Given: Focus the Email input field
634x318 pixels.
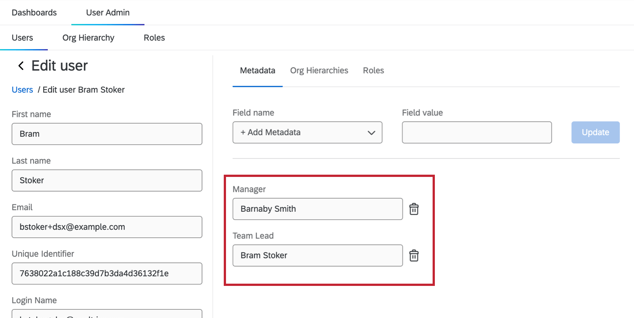Looking at the screenshot, I should click(x=107, y=227).
